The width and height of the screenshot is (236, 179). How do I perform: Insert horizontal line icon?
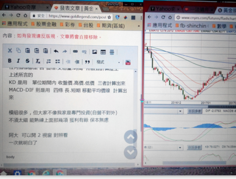(x=112, y=52)
